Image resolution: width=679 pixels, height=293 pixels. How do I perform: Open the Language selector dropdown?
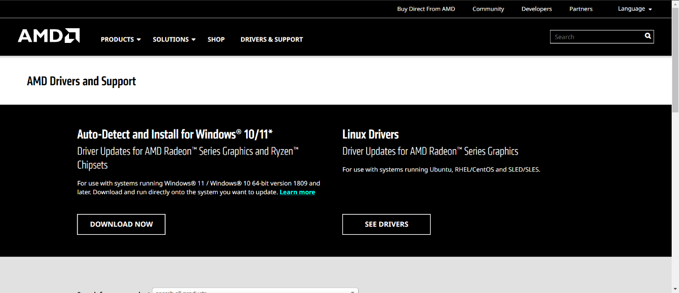click(635, 9)
